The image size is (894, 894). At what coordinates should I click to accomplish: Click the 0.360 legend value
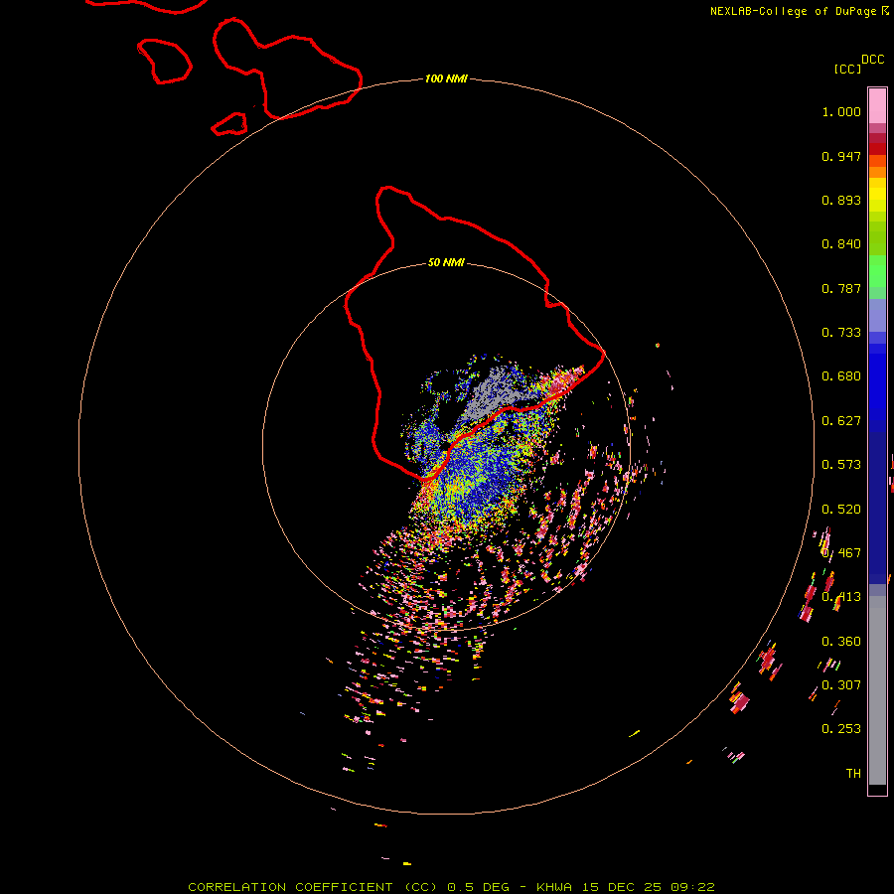(841, 642)
